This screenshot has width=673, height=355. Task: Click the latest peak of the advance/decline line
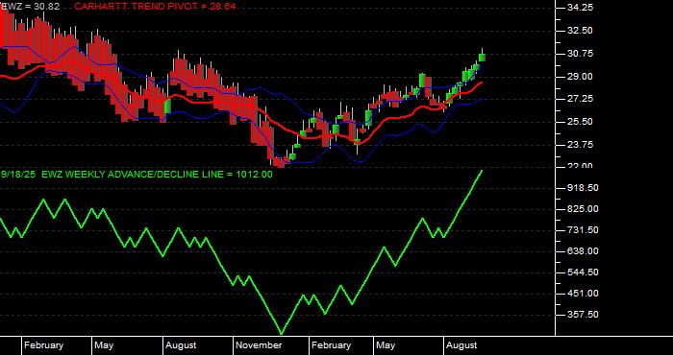pyautogui.click(x=482, y=171)
